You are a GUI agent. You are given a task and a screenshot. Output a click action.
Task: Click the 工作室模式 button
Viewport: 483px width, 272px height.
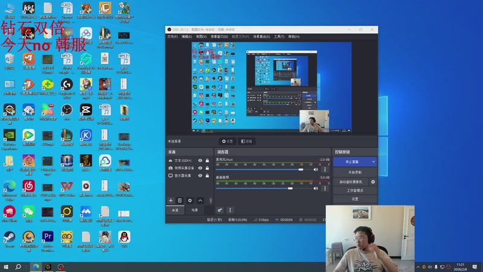pos(355,190)
